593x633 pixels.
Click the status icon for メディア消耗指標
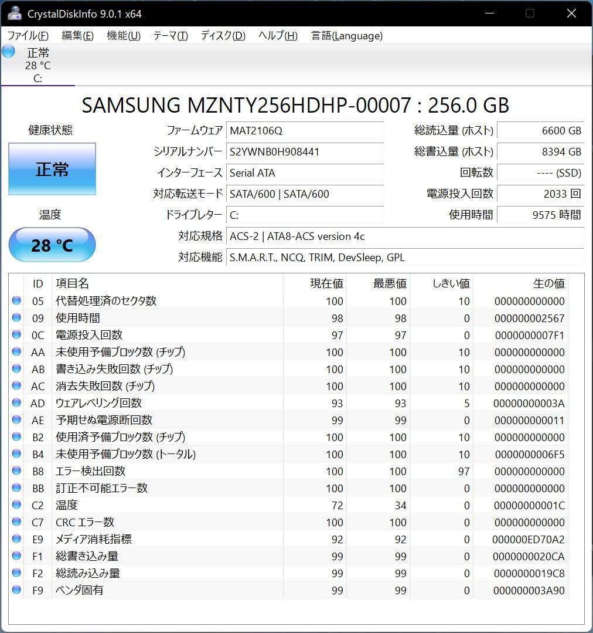point(16,539)
